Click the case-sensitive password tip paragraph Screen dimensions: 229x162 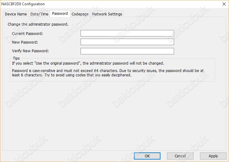coord(108,73)
